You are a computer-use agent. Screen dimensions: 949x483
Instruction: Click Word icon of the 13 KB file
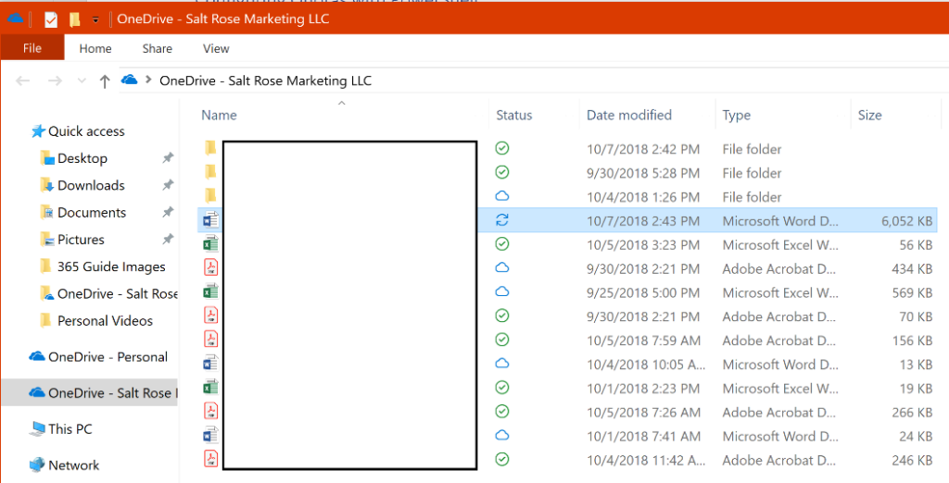(210, 364)
